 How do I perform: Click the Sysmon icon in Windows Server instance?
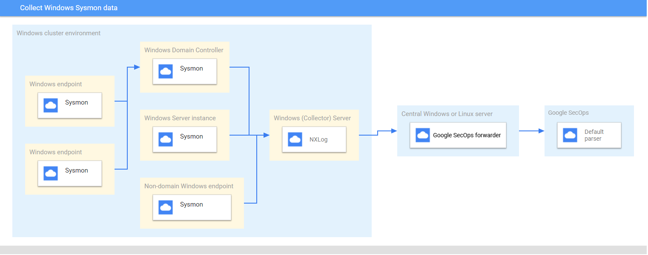[x=165, y=139]
